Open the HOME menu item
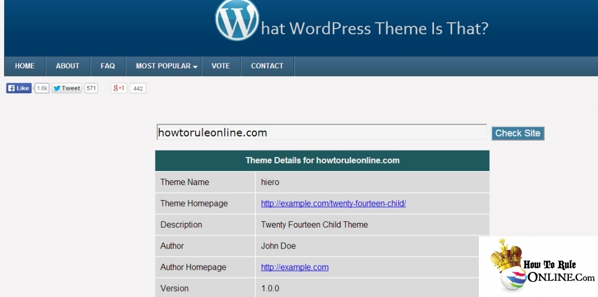 (x=25, y=66)
